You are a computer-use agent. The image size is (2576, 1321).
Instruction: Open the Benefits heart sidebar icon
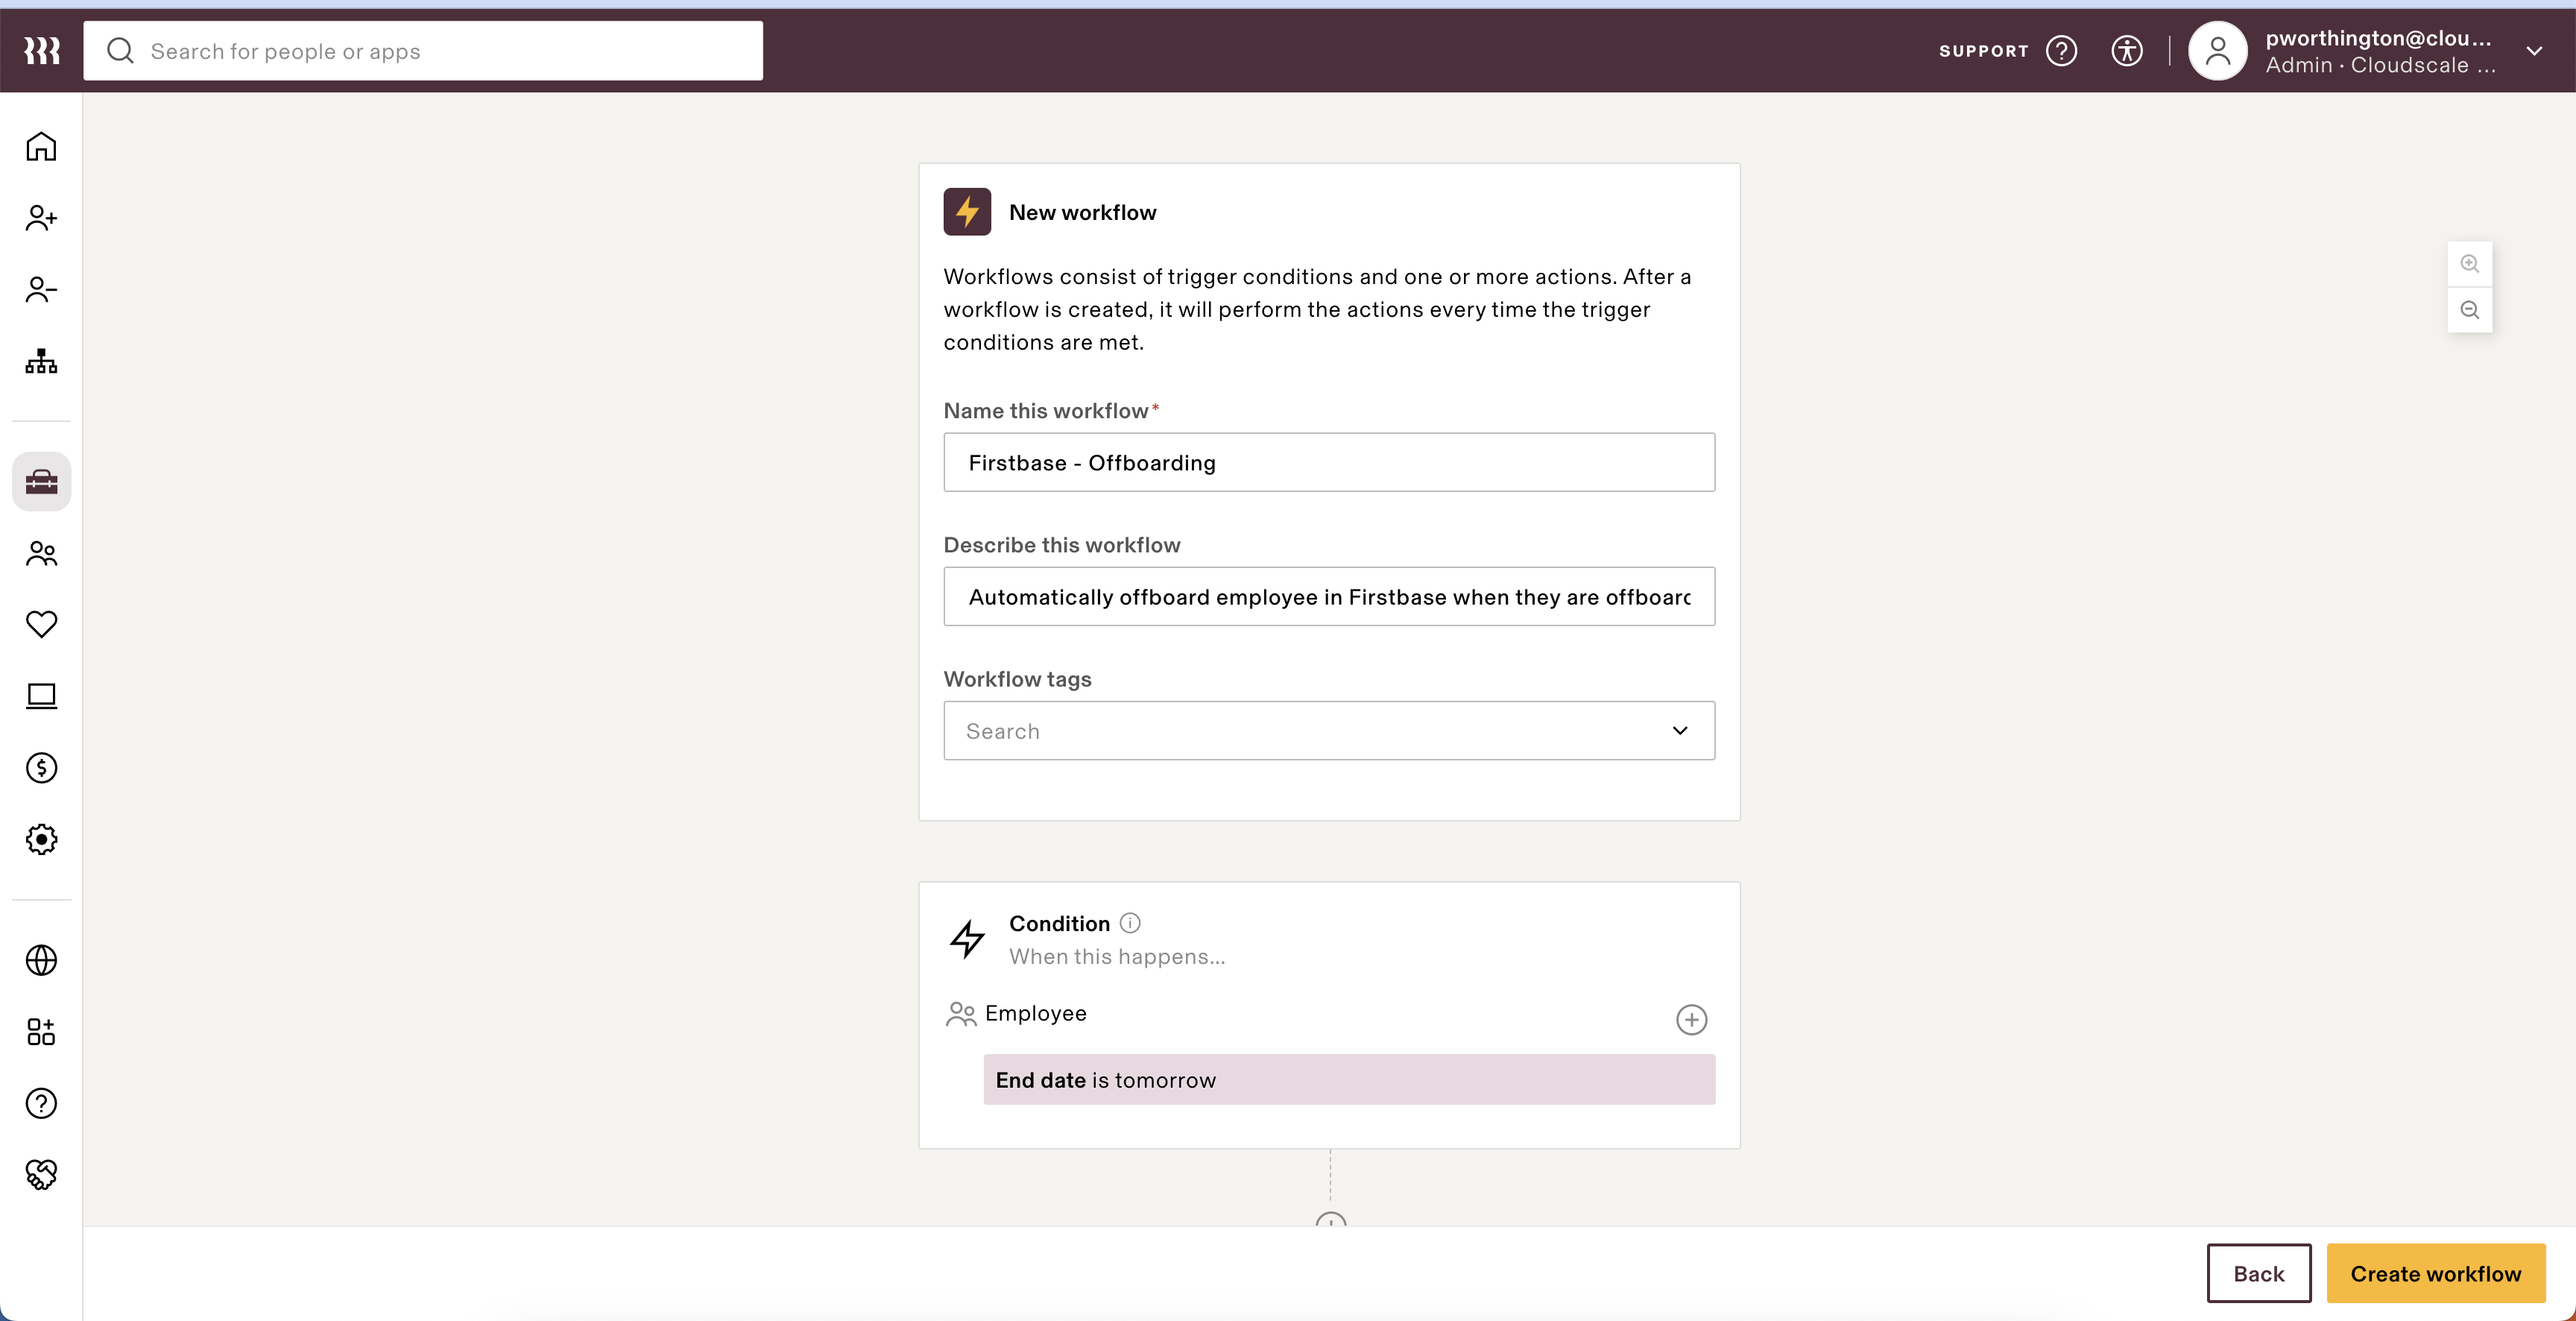click(x=40, y=625)
